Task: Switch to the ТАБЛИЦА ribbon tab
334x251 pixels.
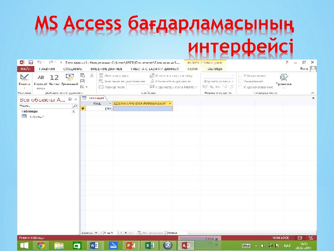Action: tap(214, 69)
